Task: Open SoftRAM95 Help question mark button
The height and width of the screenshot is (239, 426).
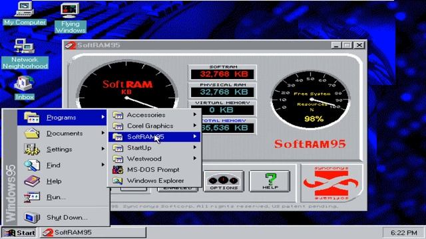Action: click(270, 181)
